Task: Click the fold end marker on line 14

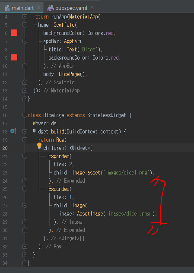Action: point(25,99)
